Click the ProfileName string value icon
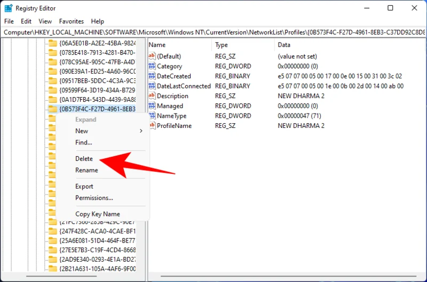 pos(152,126)
